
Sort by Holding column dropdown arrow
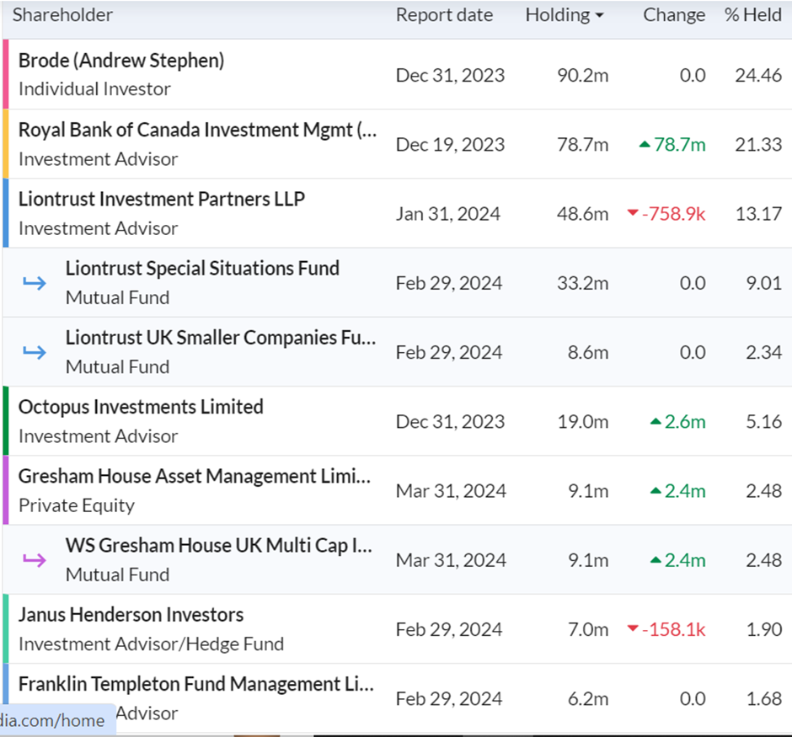click(600, 16)
